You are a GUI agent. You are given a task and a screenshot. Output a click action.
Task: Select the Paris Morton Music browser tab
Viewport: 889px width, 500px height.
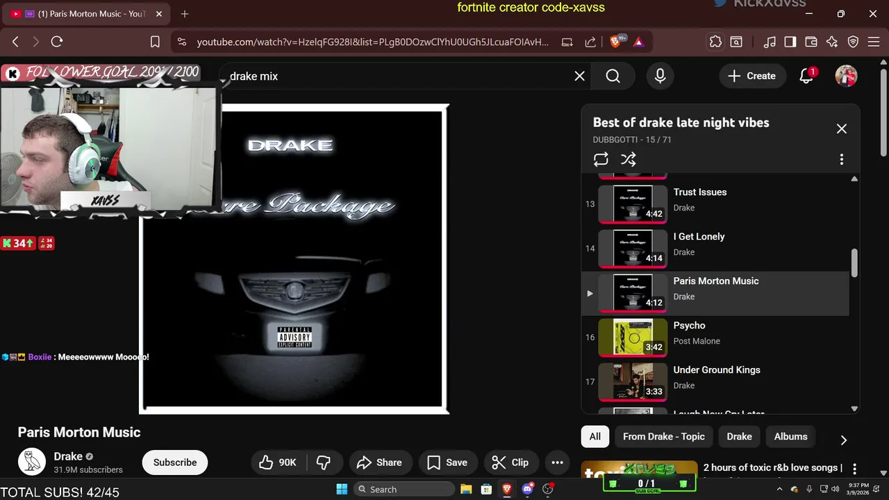click(87, 14)
